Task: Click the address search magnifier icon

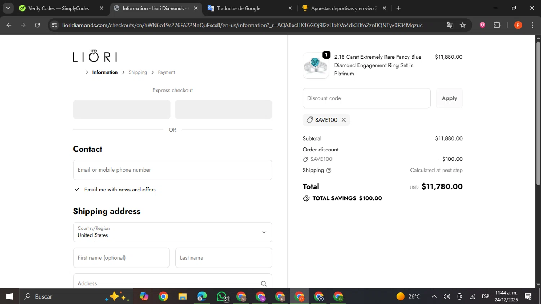Action: coord(264,284)
